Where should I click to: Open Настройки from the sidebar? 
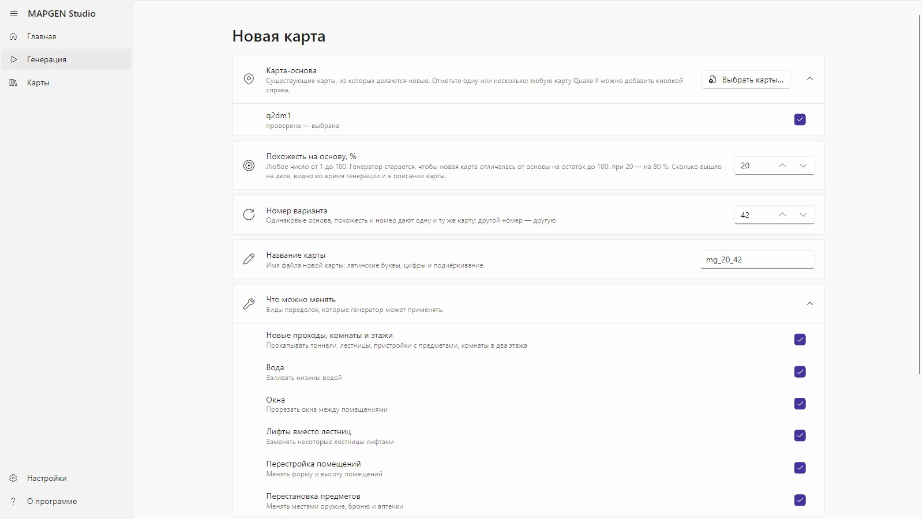click(x=66, y=478)
